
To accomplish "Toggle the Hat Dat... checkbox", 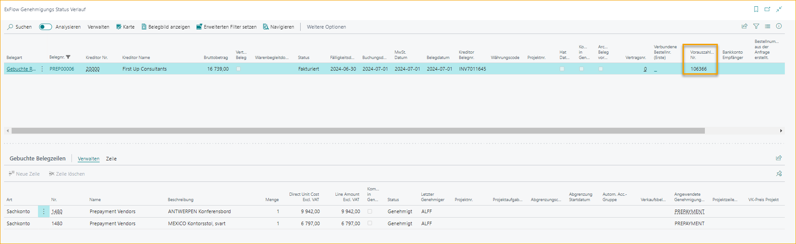I will (562, 69).
